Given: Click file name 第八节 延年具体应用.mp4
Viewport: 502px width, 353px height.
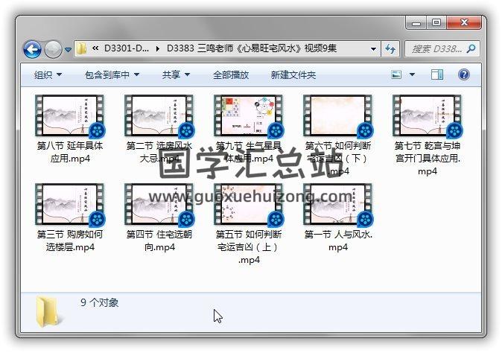Looking at the screenshot, I should click(x=70, y=152).
